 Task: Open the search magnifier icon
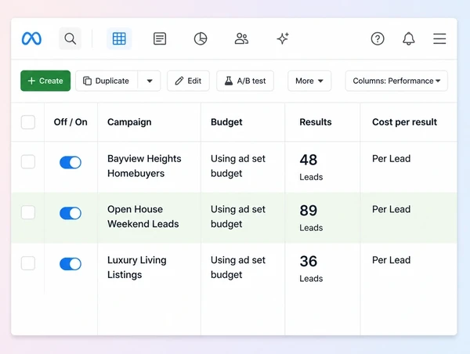tap(70, 38)
